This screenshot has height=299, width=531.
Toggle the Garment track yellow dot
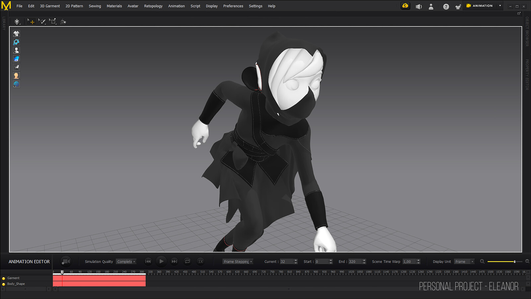4,278
